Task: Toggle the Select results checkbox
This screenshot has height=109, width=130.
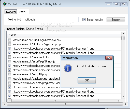Action: pyautogui.click(x=84, y=20)
